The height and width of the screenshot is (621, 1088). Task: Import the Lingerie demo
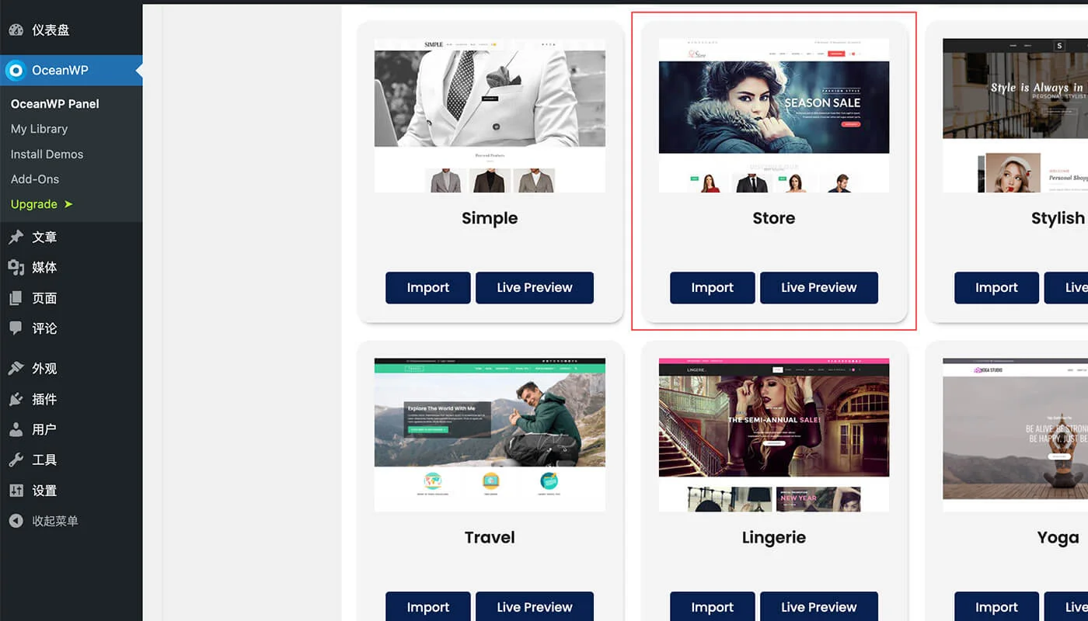click(x=712, y=607)
